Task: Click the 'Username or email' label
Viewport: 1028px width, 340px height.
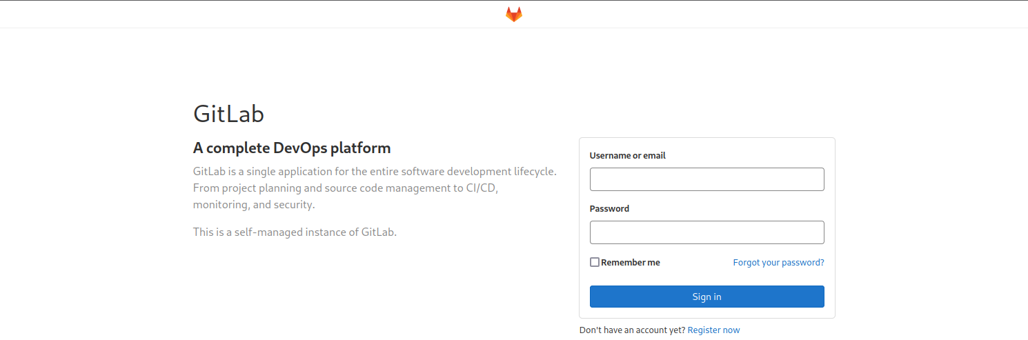Action: click(x=627, y=156)
